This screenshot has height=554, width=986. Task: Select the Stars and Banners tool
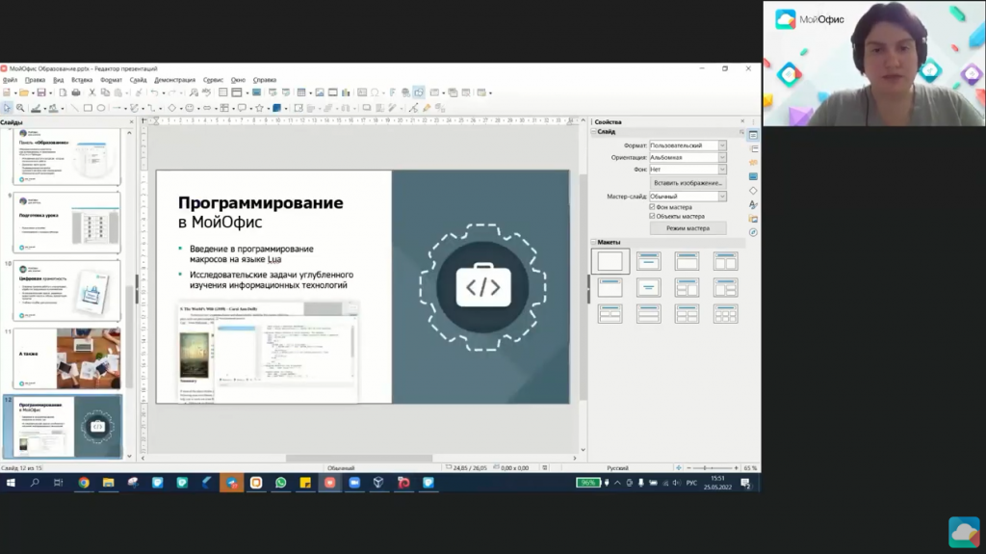tap(259, 108)
